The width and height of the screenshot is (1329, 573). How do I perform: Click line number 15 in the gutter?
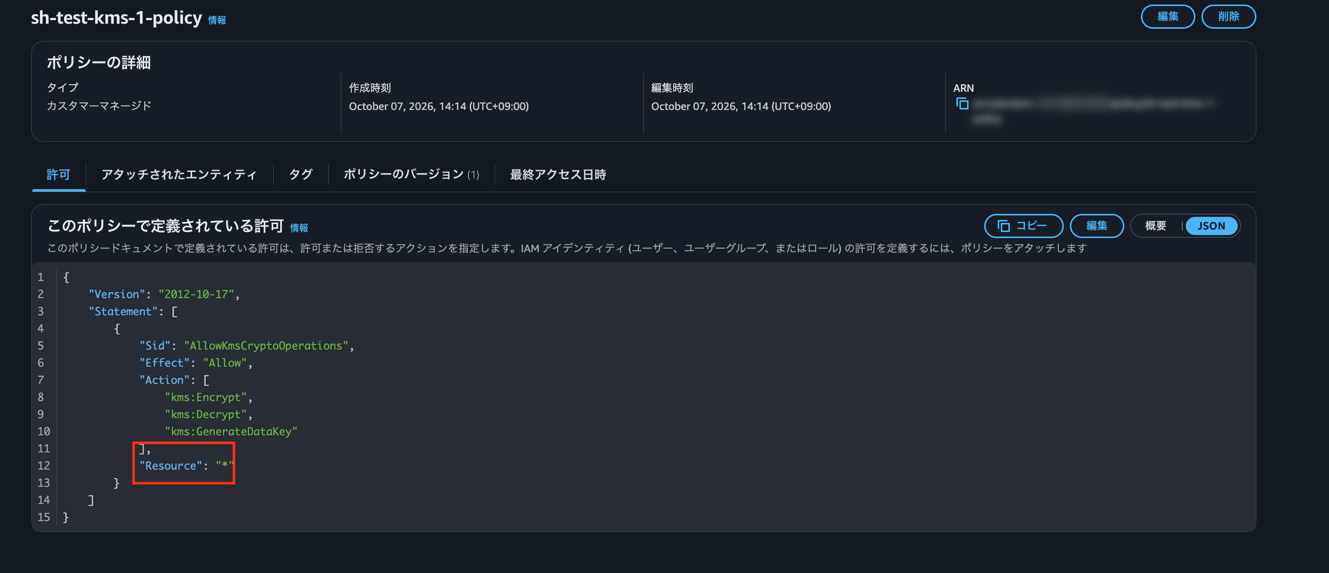44,517
